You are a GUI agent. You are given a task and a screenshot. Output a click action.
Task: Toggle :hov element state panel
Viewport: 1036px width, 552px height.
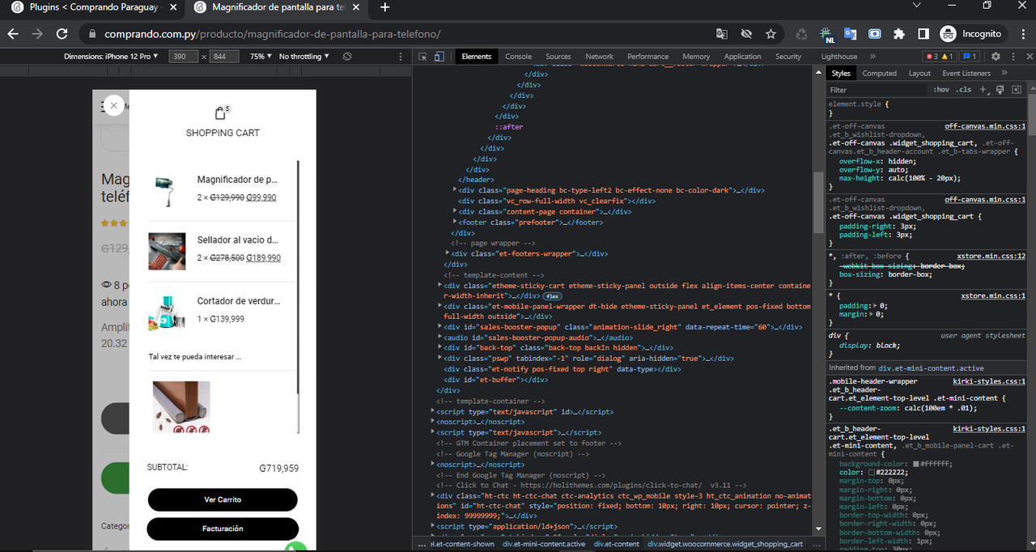pyautogui.click(x=940, y=90)
